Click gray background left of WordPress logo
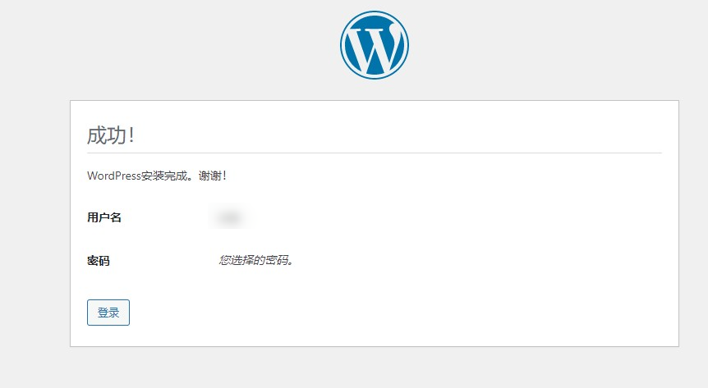Viewport: 708px width, 388px height. [164, 45]
